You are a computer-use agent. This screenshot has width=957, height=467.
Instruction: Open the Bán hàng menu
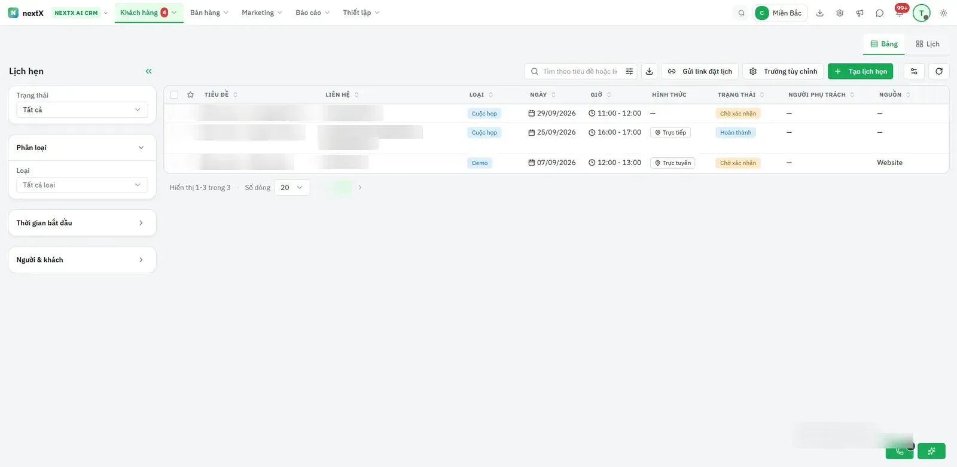209,13
